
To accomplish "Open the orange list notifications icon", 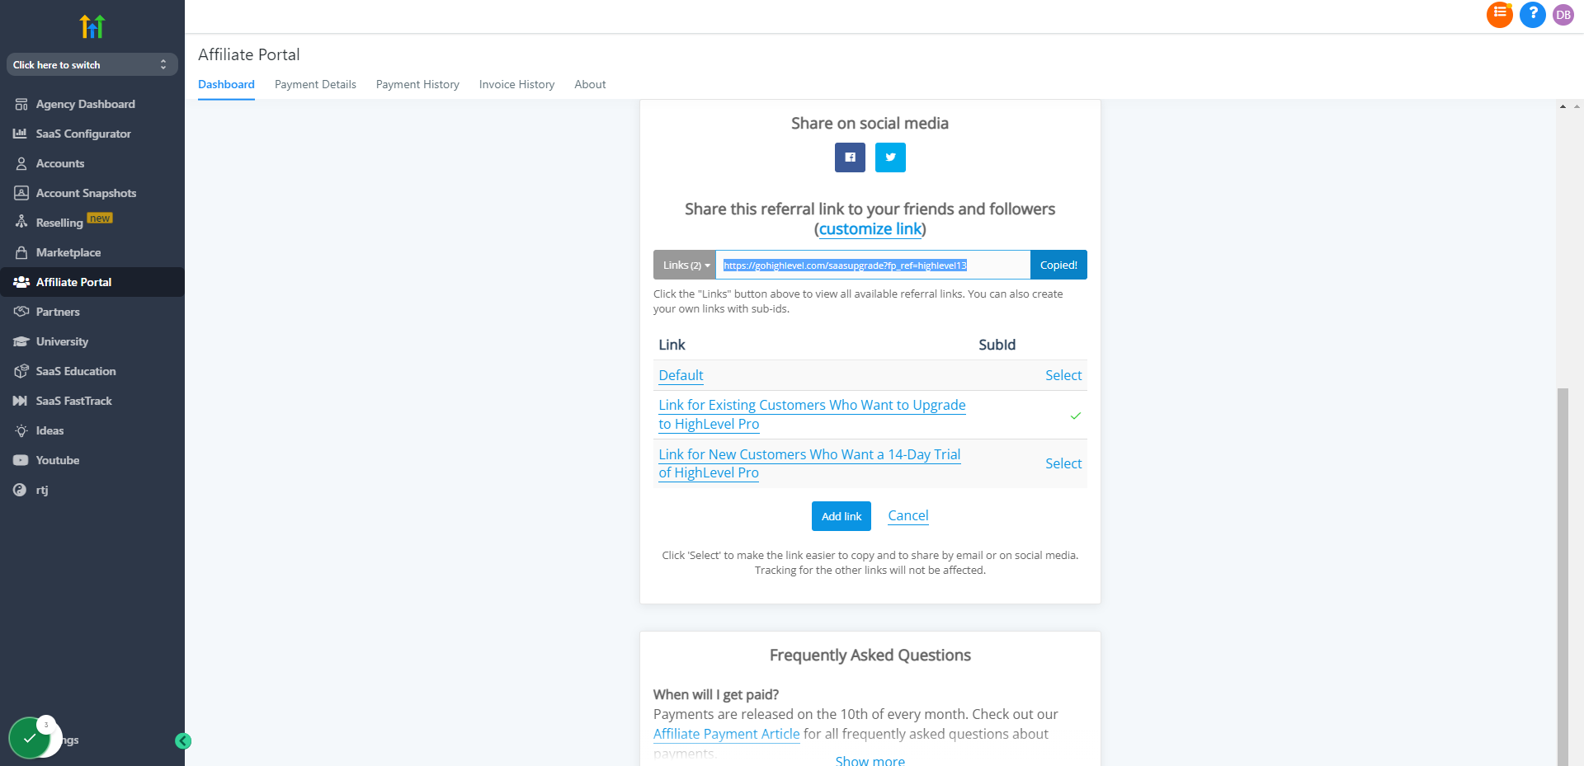I will (x=1500, y=14).
